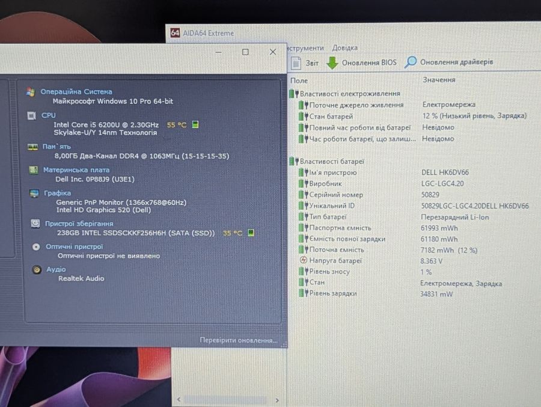Click the Windows flag icon beside Операційна Система
This screenshot has width=541, height=407.
pyautogui.click(x=31, y=92)
